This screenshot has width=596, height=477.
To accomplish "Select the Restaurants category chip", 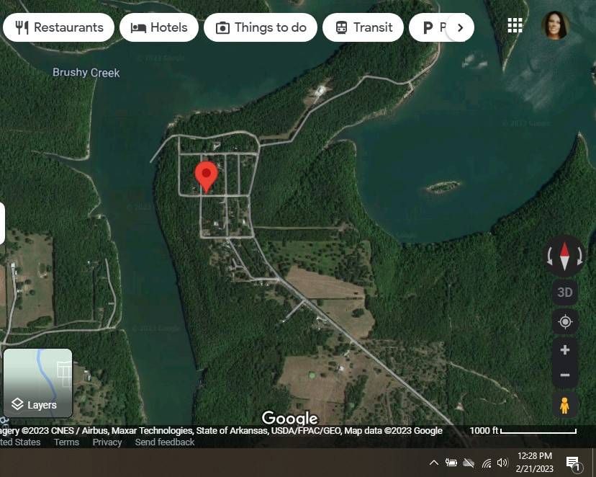I will (58, 27).
